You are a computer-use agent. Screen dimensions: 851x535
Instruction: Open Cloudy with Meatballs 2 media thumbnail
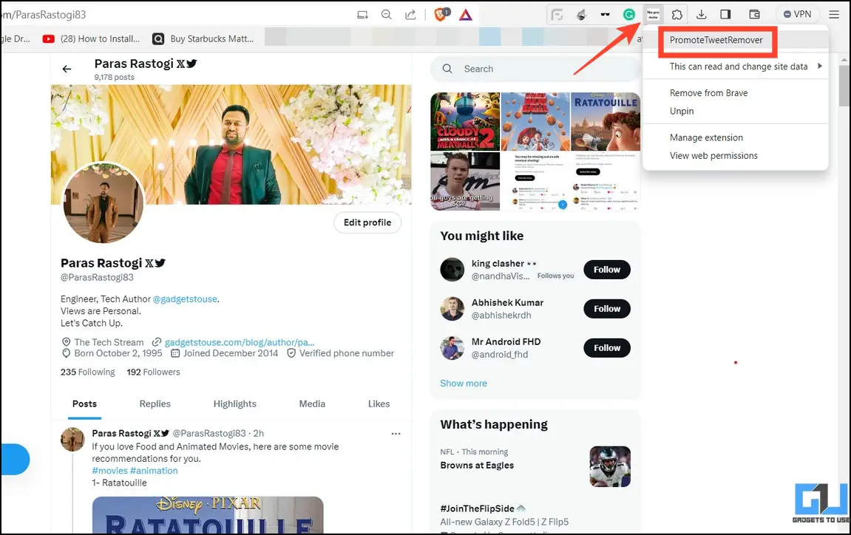[x=465, y=121]
